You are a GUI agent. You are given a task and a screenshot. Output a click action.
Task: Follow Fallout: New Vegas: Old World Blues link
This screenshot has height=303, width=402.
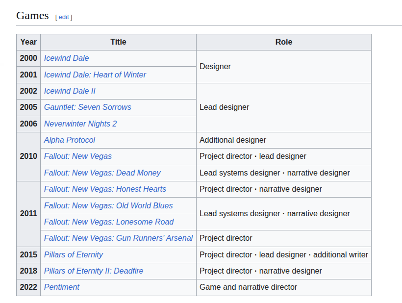pyautogui.click(x=108, y=205)
